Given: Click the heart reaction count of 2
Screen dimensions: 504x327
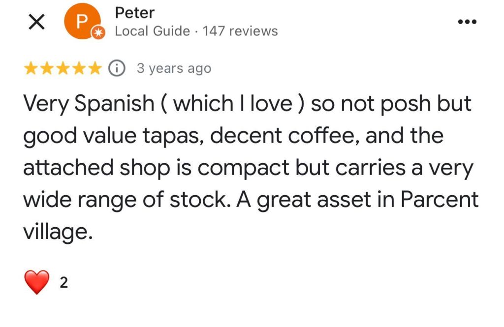Looking at the screenshot, I should (63, 283).
